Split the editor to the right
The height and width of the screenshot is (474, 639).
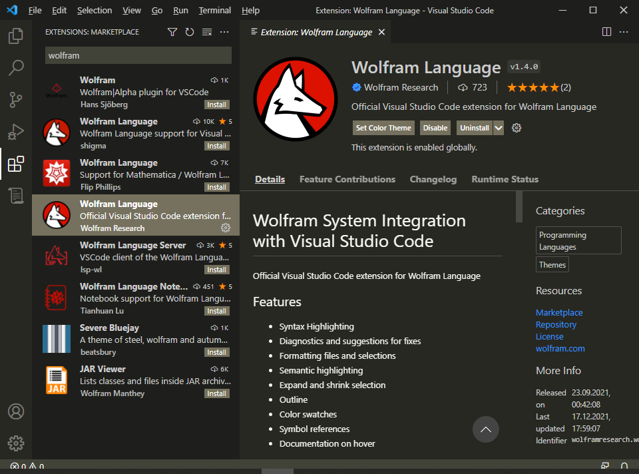606,32
